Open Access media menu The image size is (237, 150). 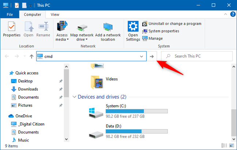click(x=62, y=31)
